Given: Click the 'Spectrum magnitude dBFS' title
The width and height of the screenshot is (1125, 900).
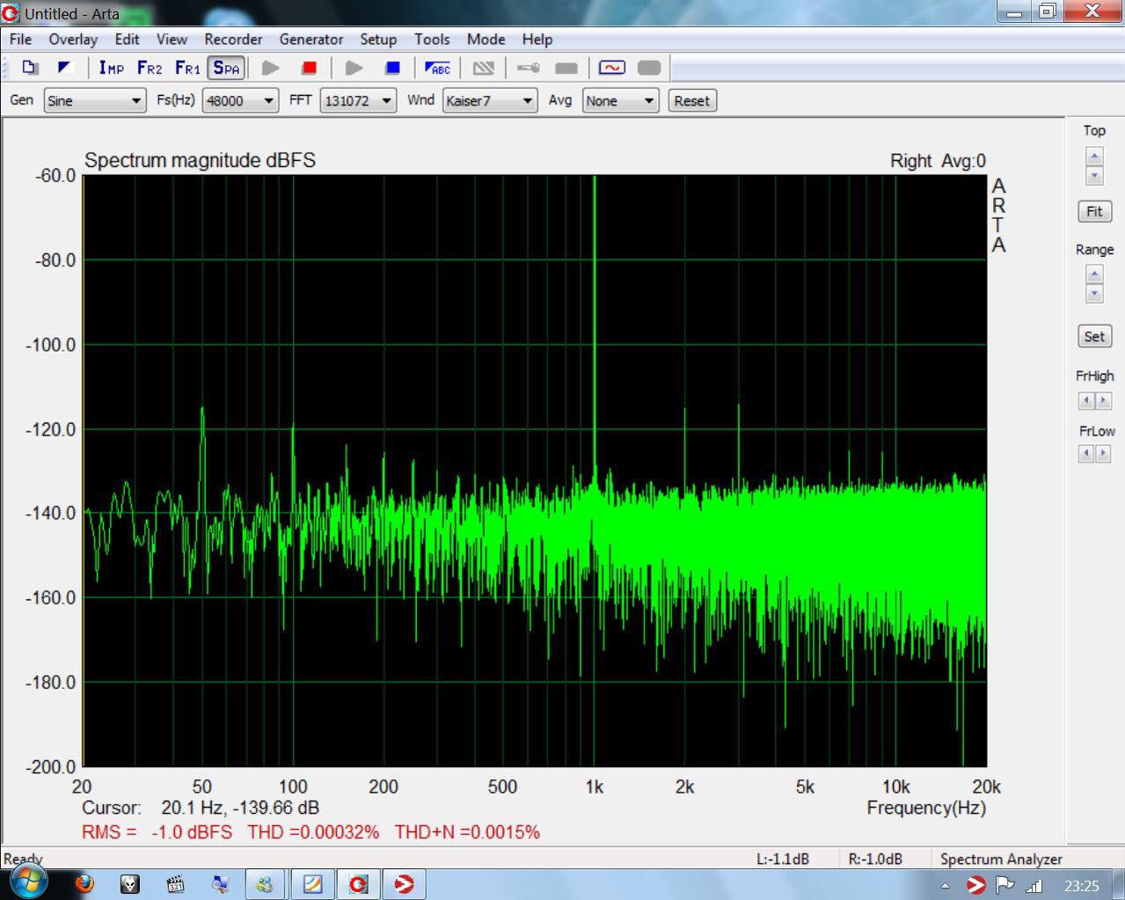Looking at the screenshot, I should tap(200, 161).
